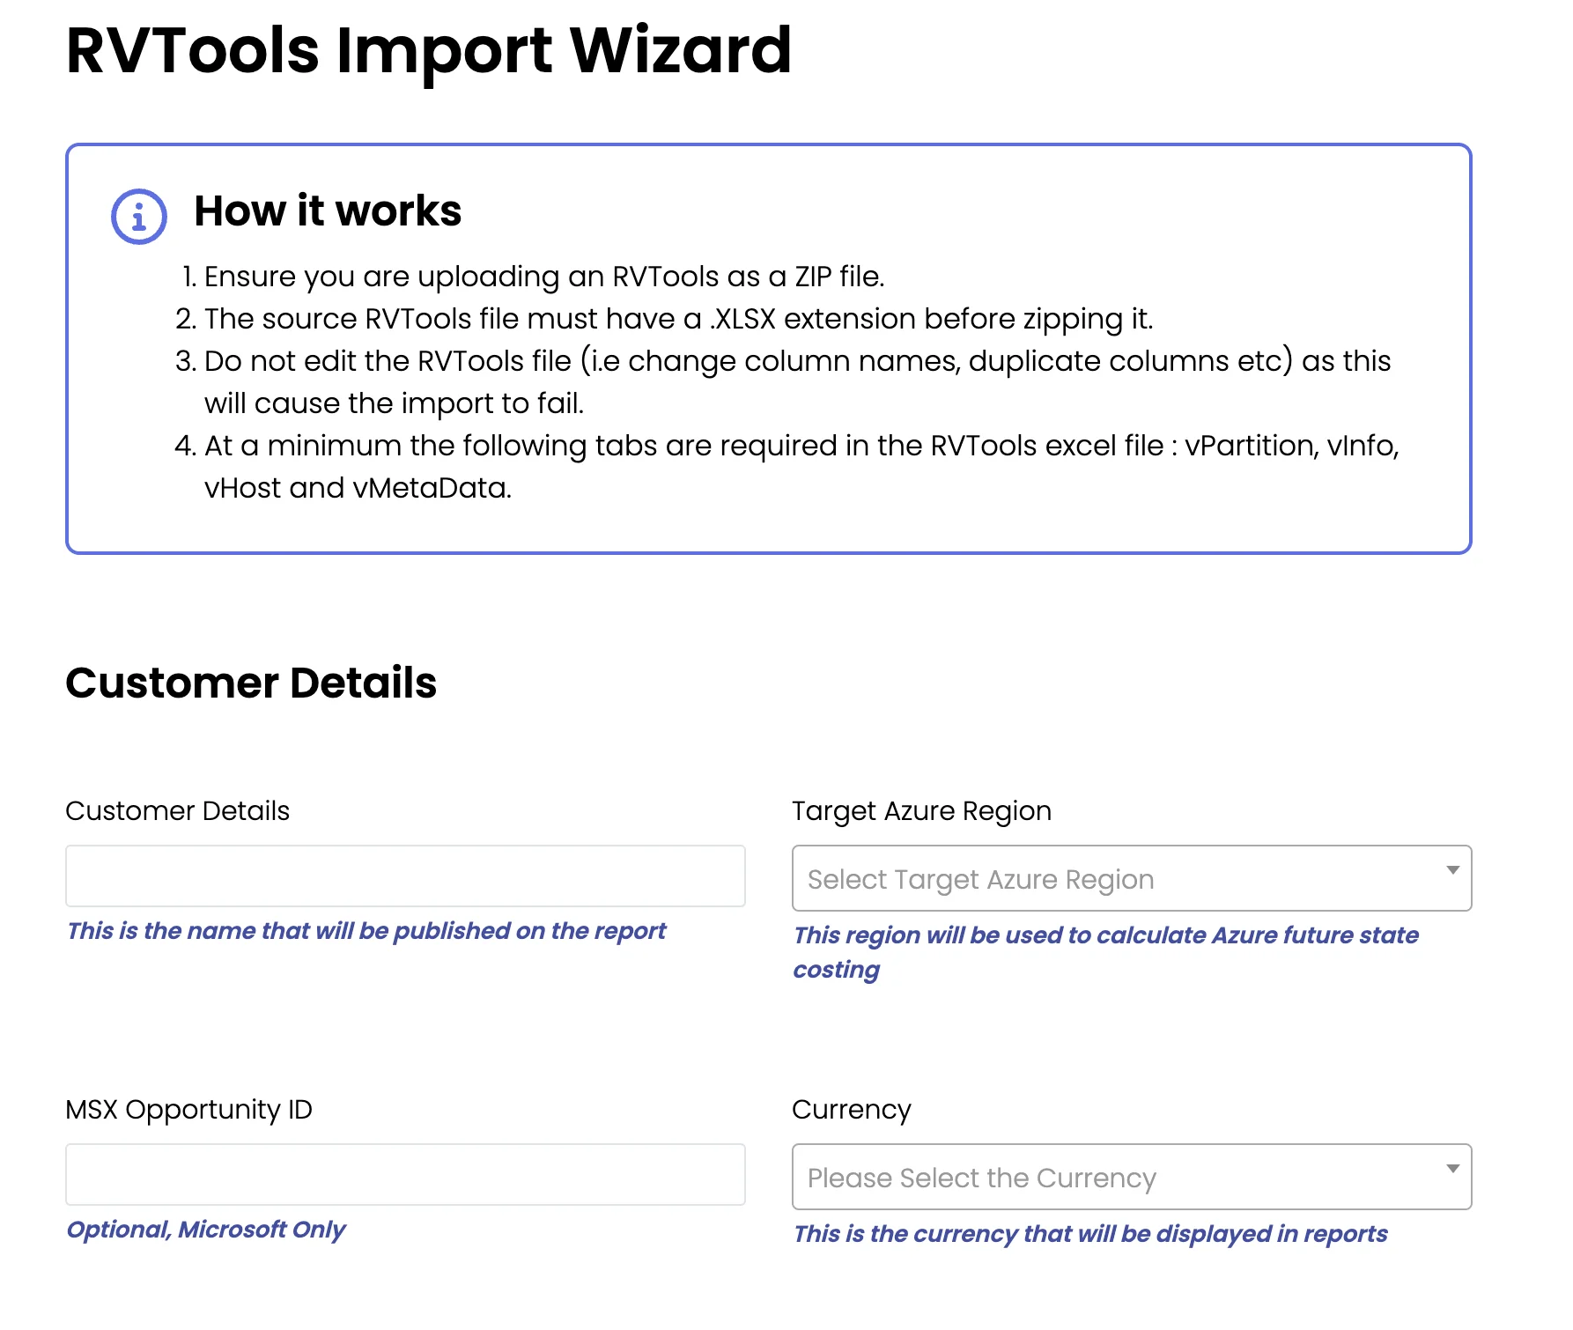Focus the Customer Details text field
1573x1330 pixels.
point(405,876)
